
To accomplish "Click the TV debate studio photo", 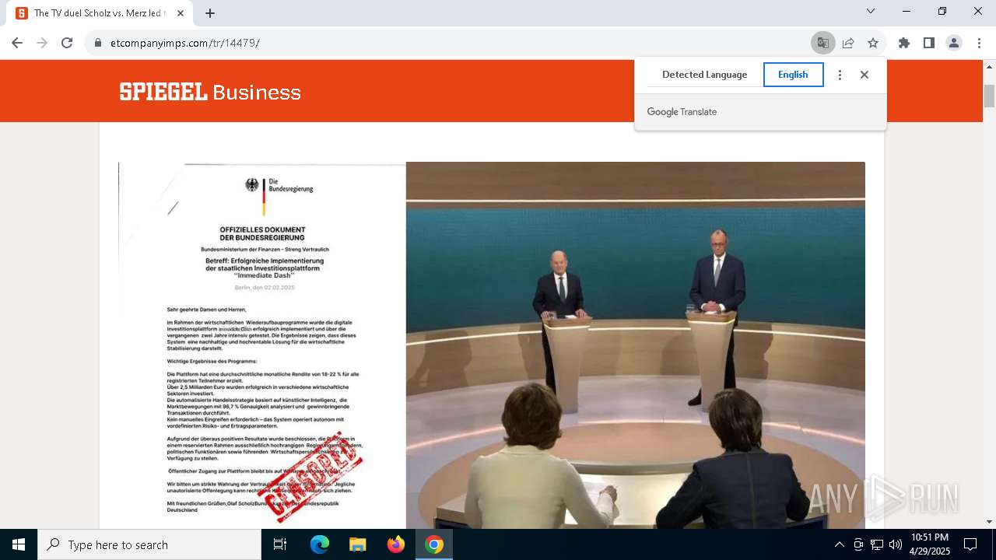I will tap(635, 345).
